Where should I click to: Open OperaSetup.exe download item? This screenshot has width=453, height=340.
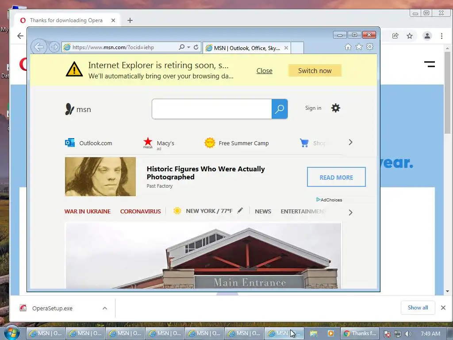pyautogui.click(x=53, y=308)
